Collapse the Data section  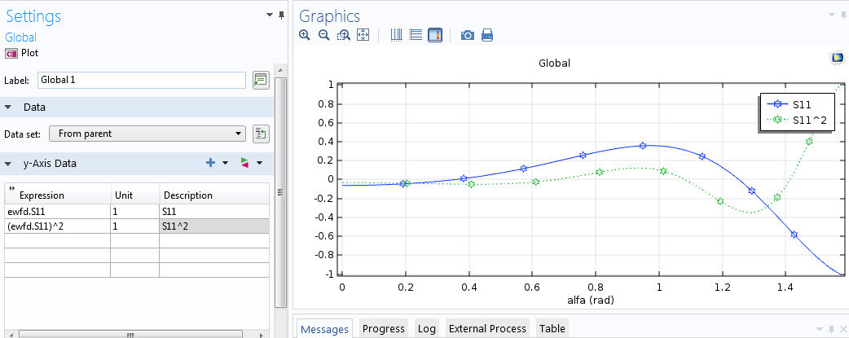click(9, 108)
